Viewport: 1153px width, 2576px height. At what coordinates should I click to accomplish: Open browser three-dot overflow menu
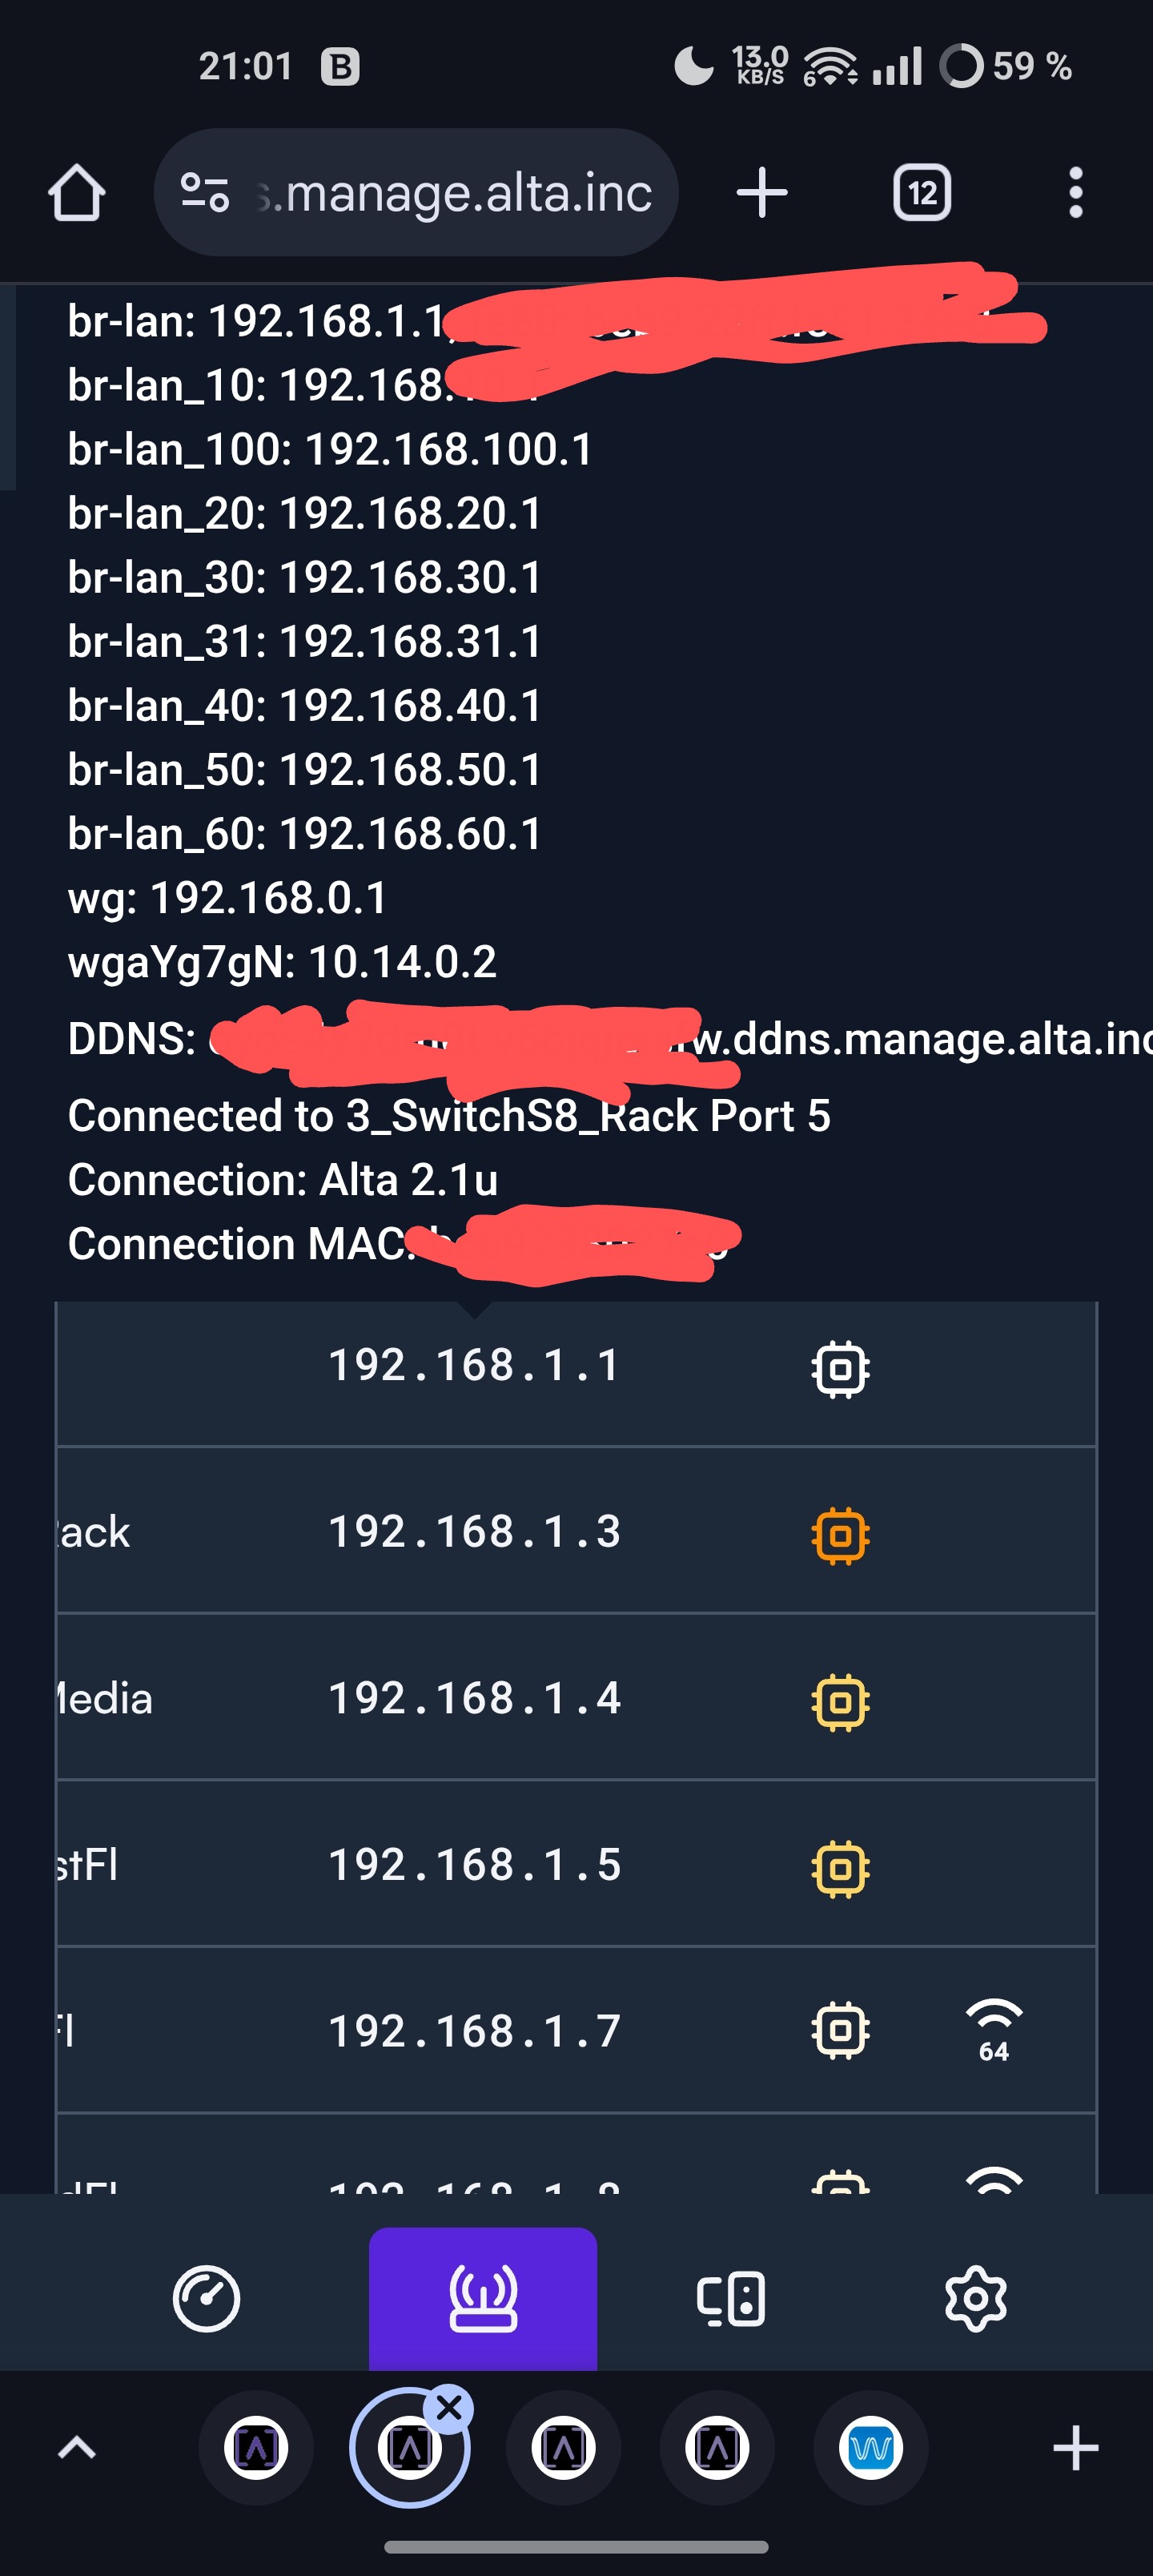click(1075, 192)
